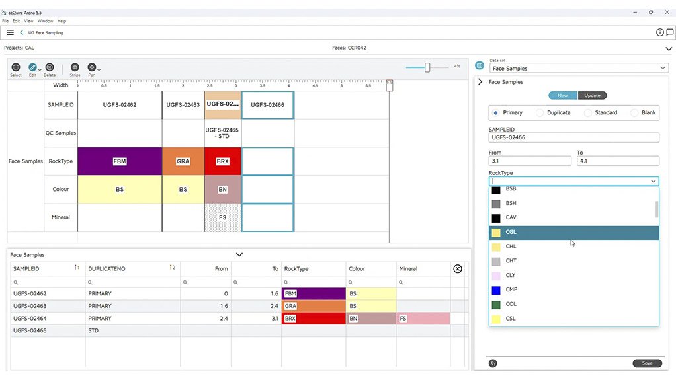The width and height of the screenshot is (676, 380).
Task: Click the SAMPLEID filter field in table
Action: click(48, 282)
